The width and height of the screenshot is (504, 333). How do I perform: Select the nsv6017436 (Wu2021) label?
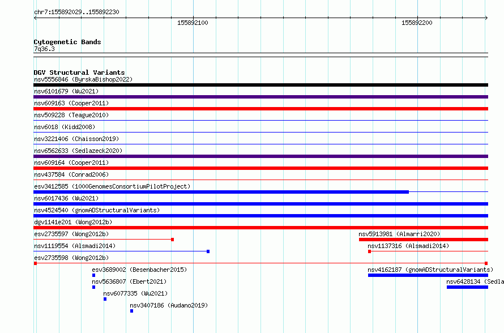pyautogui.click(x=66, y=198)
